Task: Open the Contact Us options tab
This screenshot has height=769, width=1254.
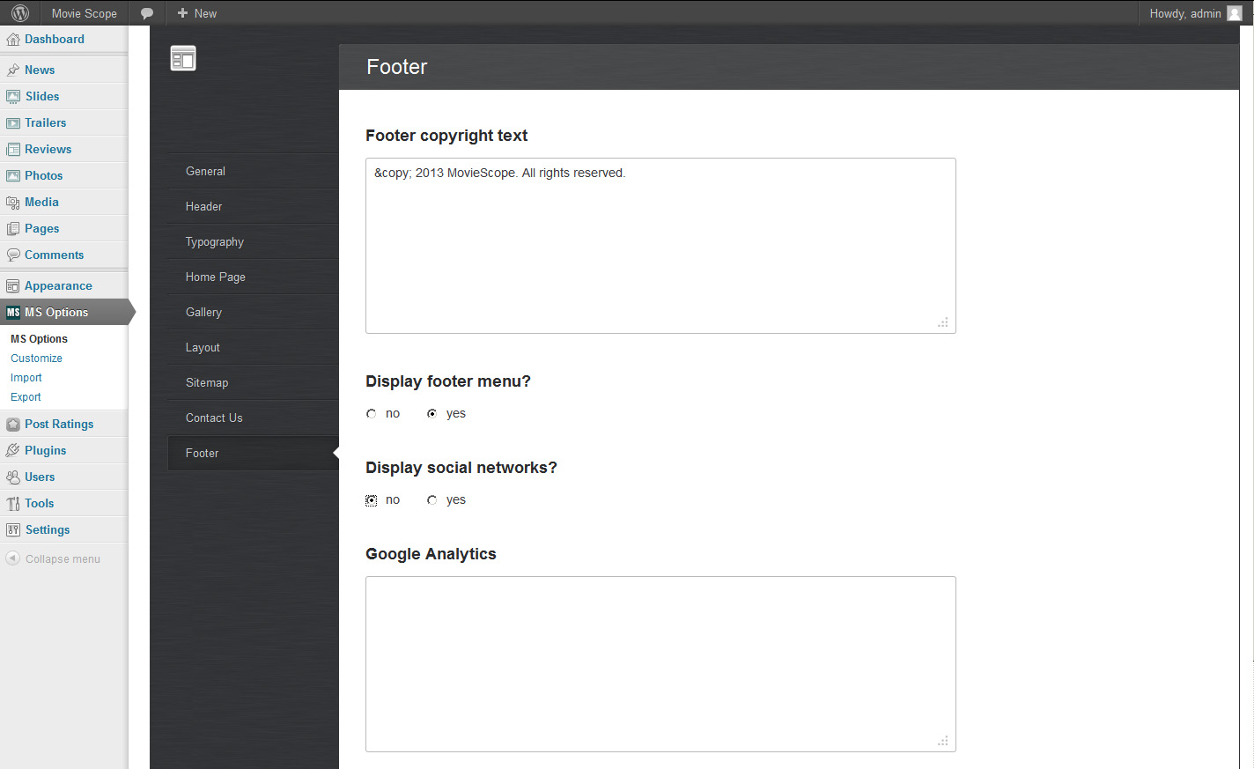Action: click(214, 418)
